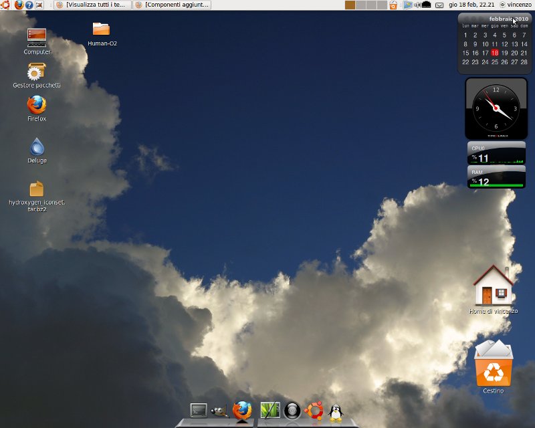The image size is (535, 428).
Task: Click the CPU0 usage monitor widget
Action: pyautogui.click(x=496, y=152)
